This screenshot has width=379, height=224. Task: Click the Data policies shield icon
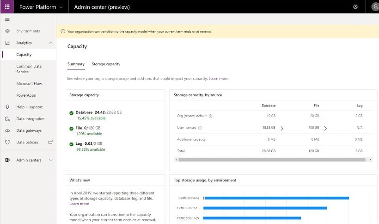(7, 142)
